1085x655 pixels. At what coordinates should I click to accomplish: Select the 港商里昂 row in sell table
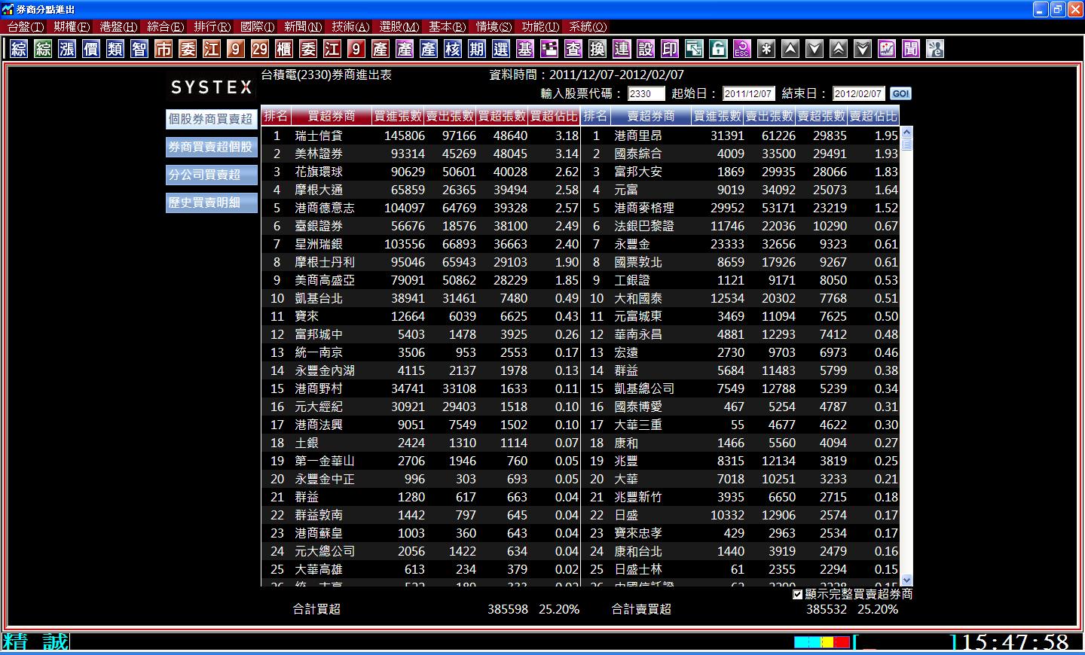(741, 136)
